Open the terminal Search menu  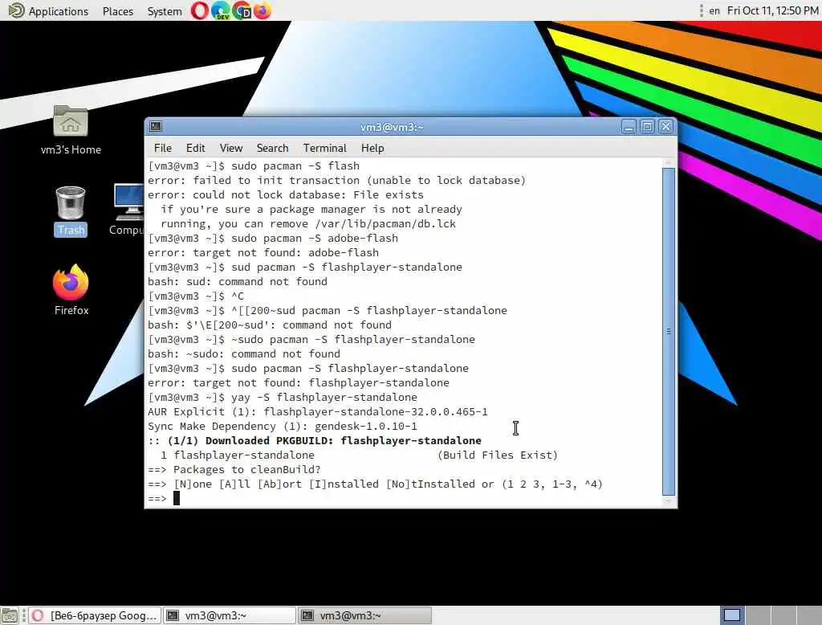click(x=272, y=148)
